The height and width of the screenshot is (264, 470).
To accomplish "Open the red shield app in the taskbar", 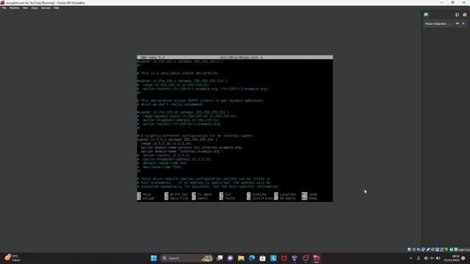I will tap(284, 258).
